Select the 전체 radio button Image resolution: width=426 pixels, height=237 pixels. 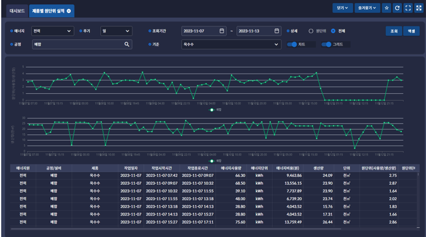[x=333, y=31]
